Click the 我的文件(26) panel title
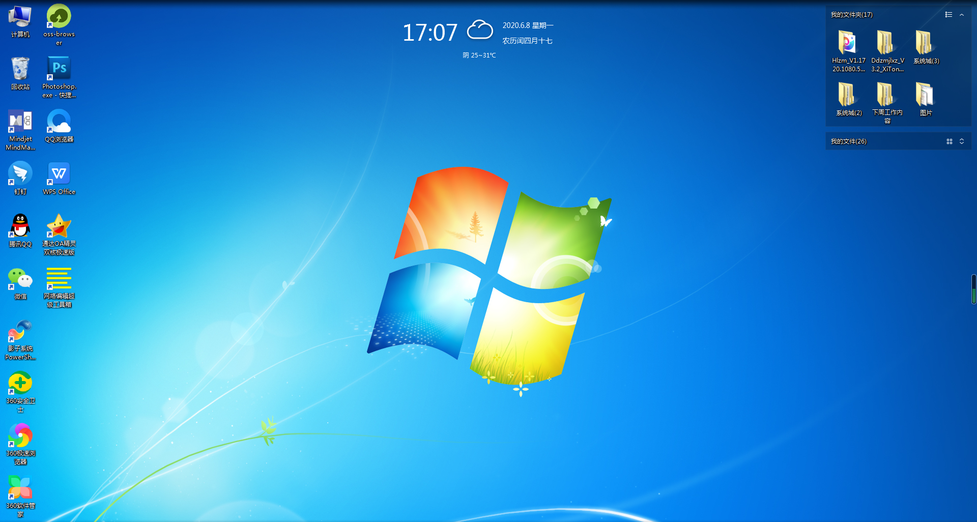Viewport: 977px width, 522px height. tap(848, 141)
